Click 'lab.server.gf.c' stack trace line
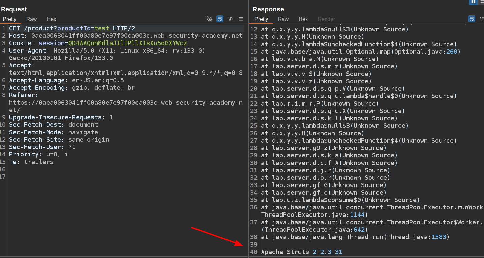 tap(324, 193)
